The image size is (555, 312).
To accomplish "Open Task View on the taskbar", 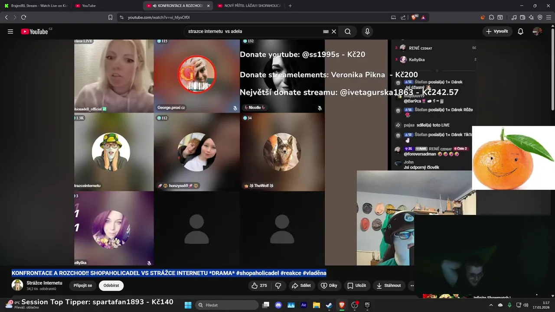I will pos(266,305).
